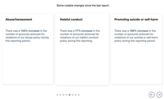Jump to the fourth carousel dot
164x99 pixels.
pyautogui.click(x=66, y=95)
